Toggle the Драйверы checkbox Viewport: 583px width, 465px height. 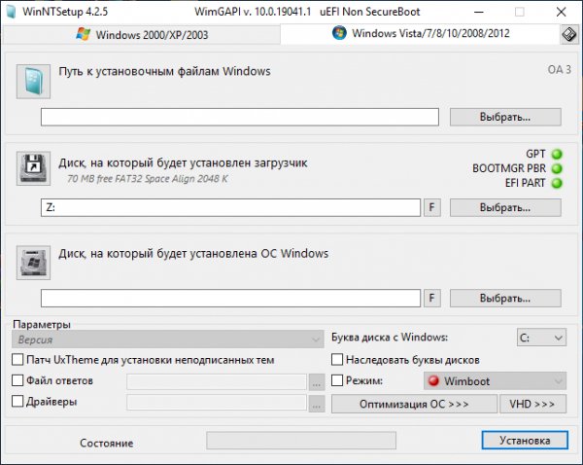pos(17,402)
